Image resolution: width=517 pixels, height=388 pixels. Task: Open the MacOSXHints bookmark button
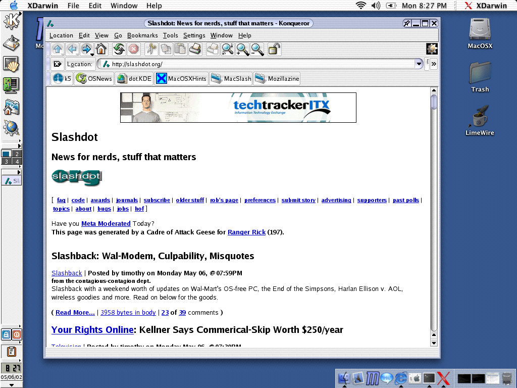181,79
